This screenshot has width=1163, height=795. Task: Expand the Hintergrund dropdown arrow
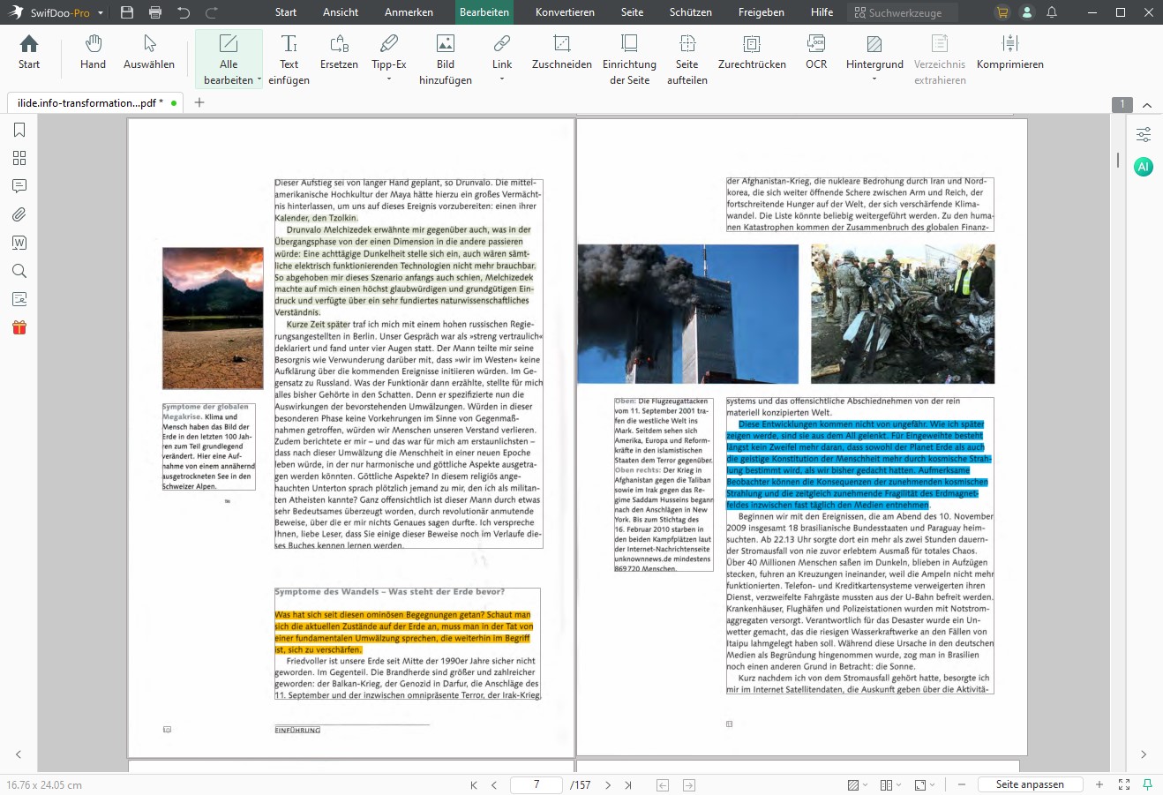click(874, 79)
